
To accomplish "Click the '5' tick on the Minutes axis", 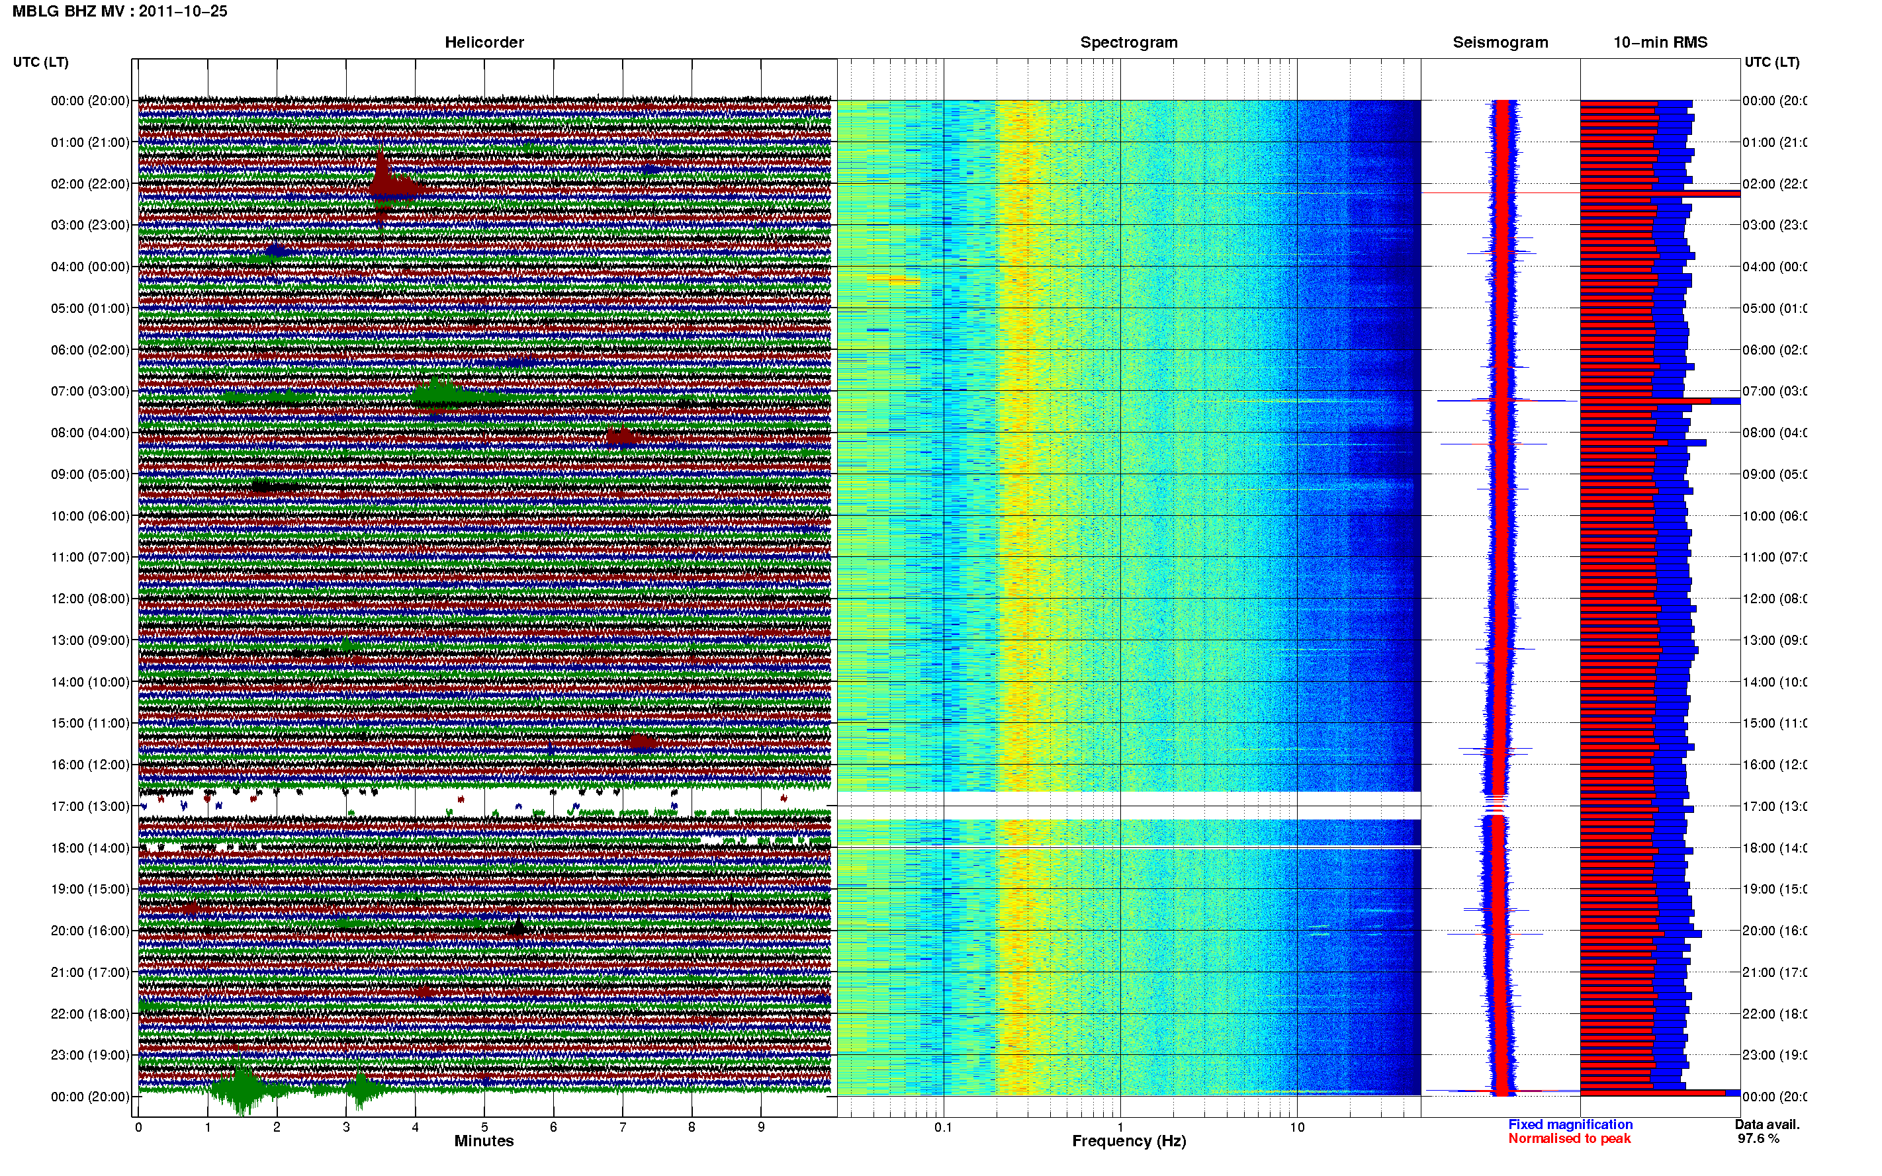I will (484, 1127).
